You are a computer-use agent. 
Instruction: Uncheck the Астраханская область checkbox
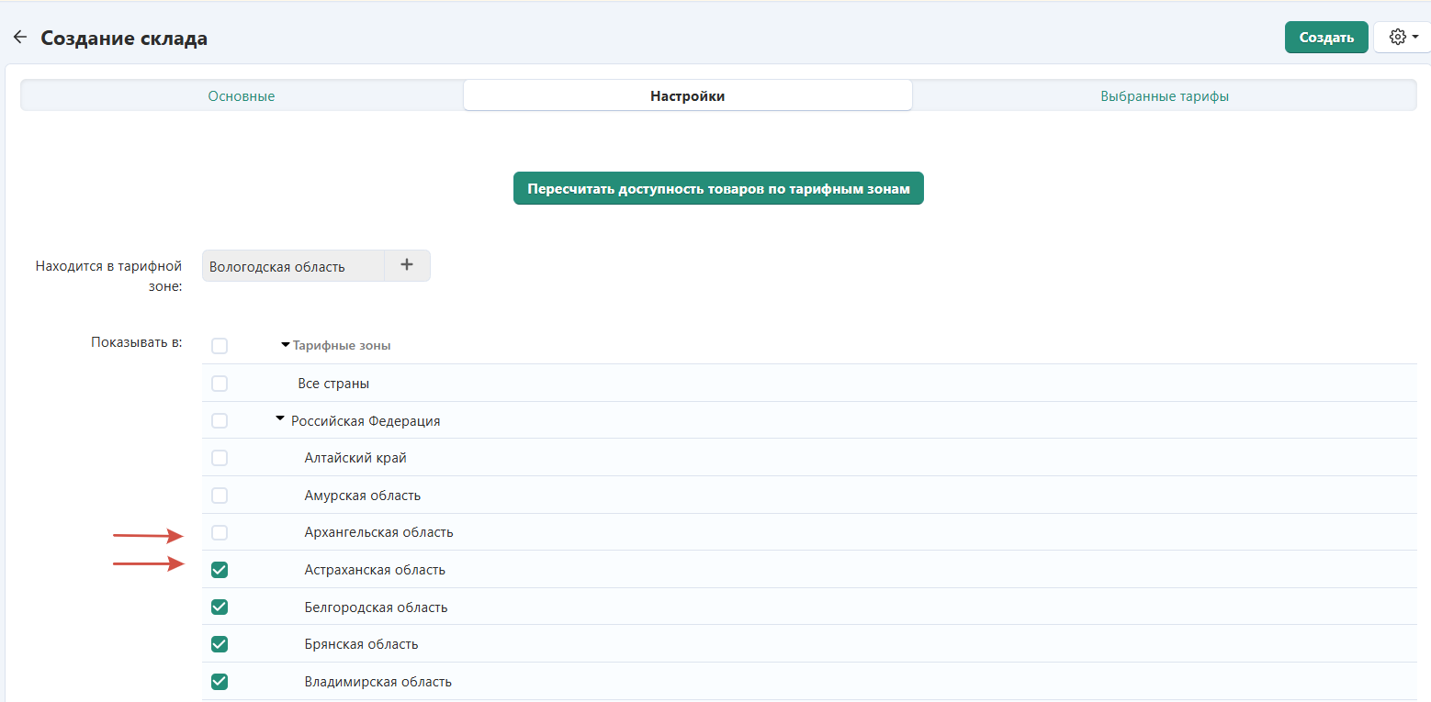pyautogui.click(x=220, y=570)
